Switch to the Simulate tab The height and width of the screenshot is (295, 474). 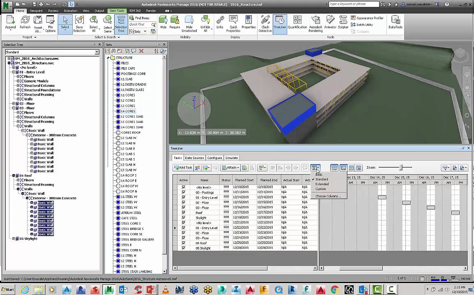pyautogui.click(x=231, y=158)
